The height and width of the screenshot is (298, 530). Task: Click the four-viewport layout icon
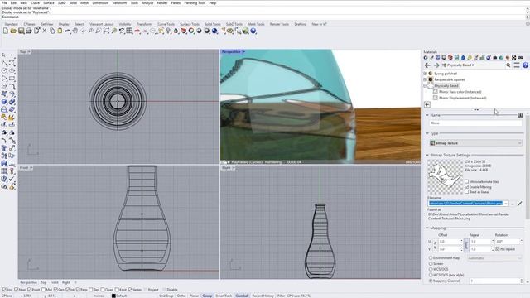pyautogui.click(x=129, y=31)
